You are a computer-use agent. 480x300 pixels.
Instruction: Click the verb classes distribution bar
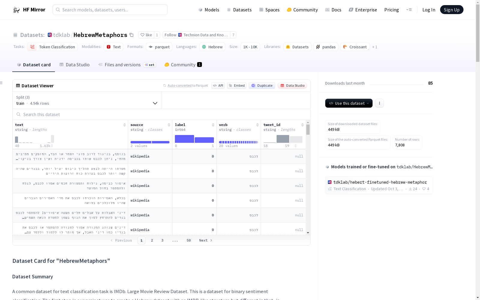[238, 142]
